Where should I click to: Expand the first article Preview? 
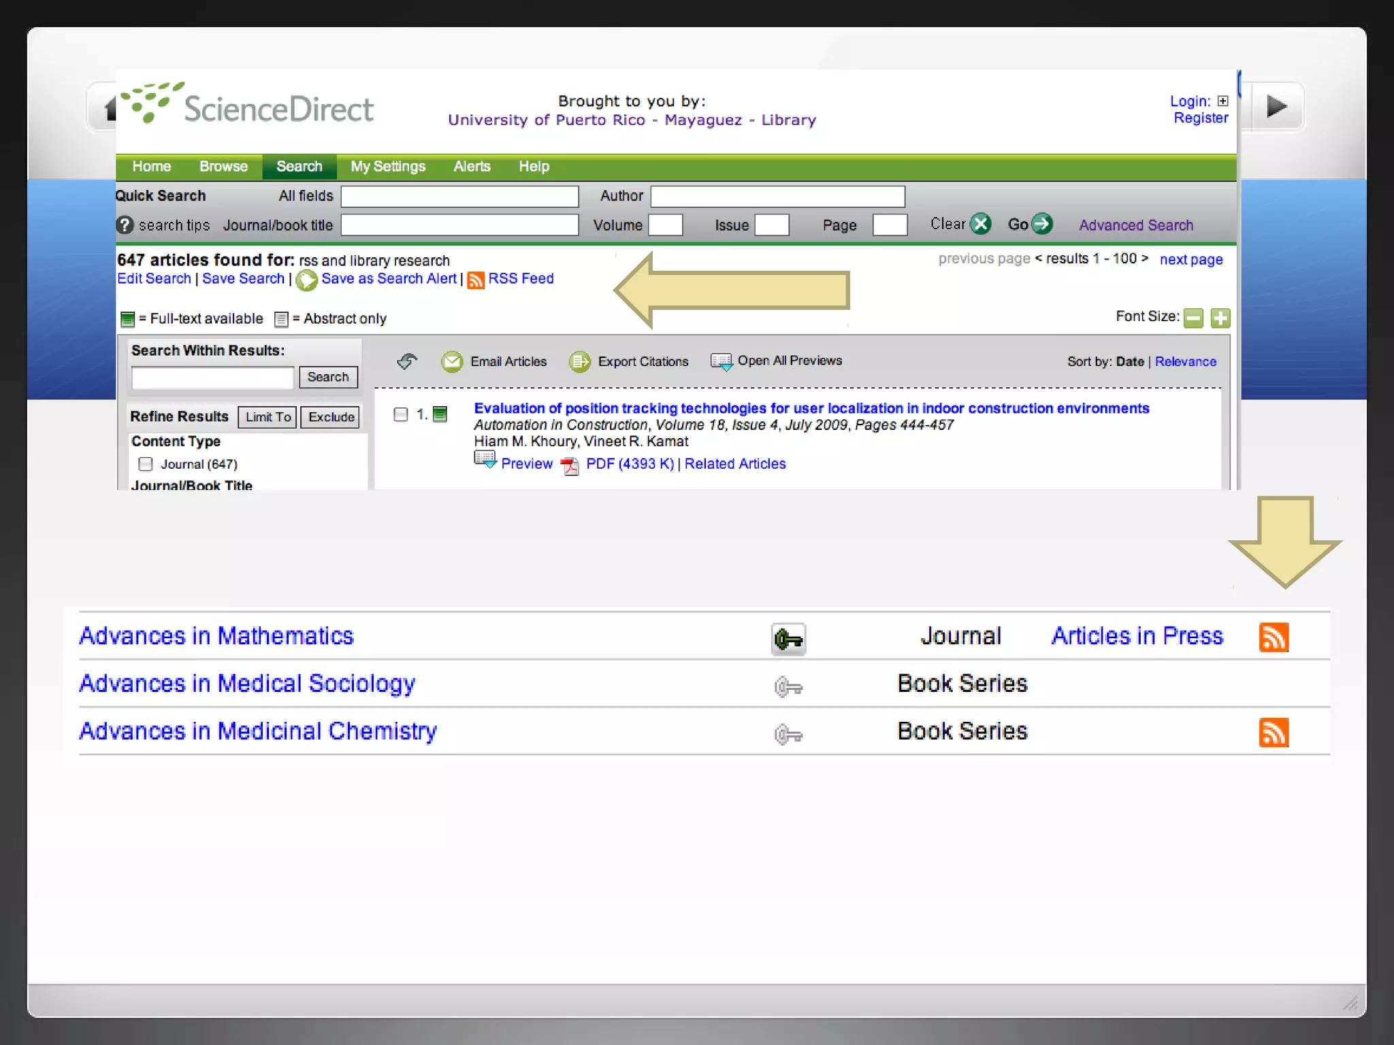[526, 464]
